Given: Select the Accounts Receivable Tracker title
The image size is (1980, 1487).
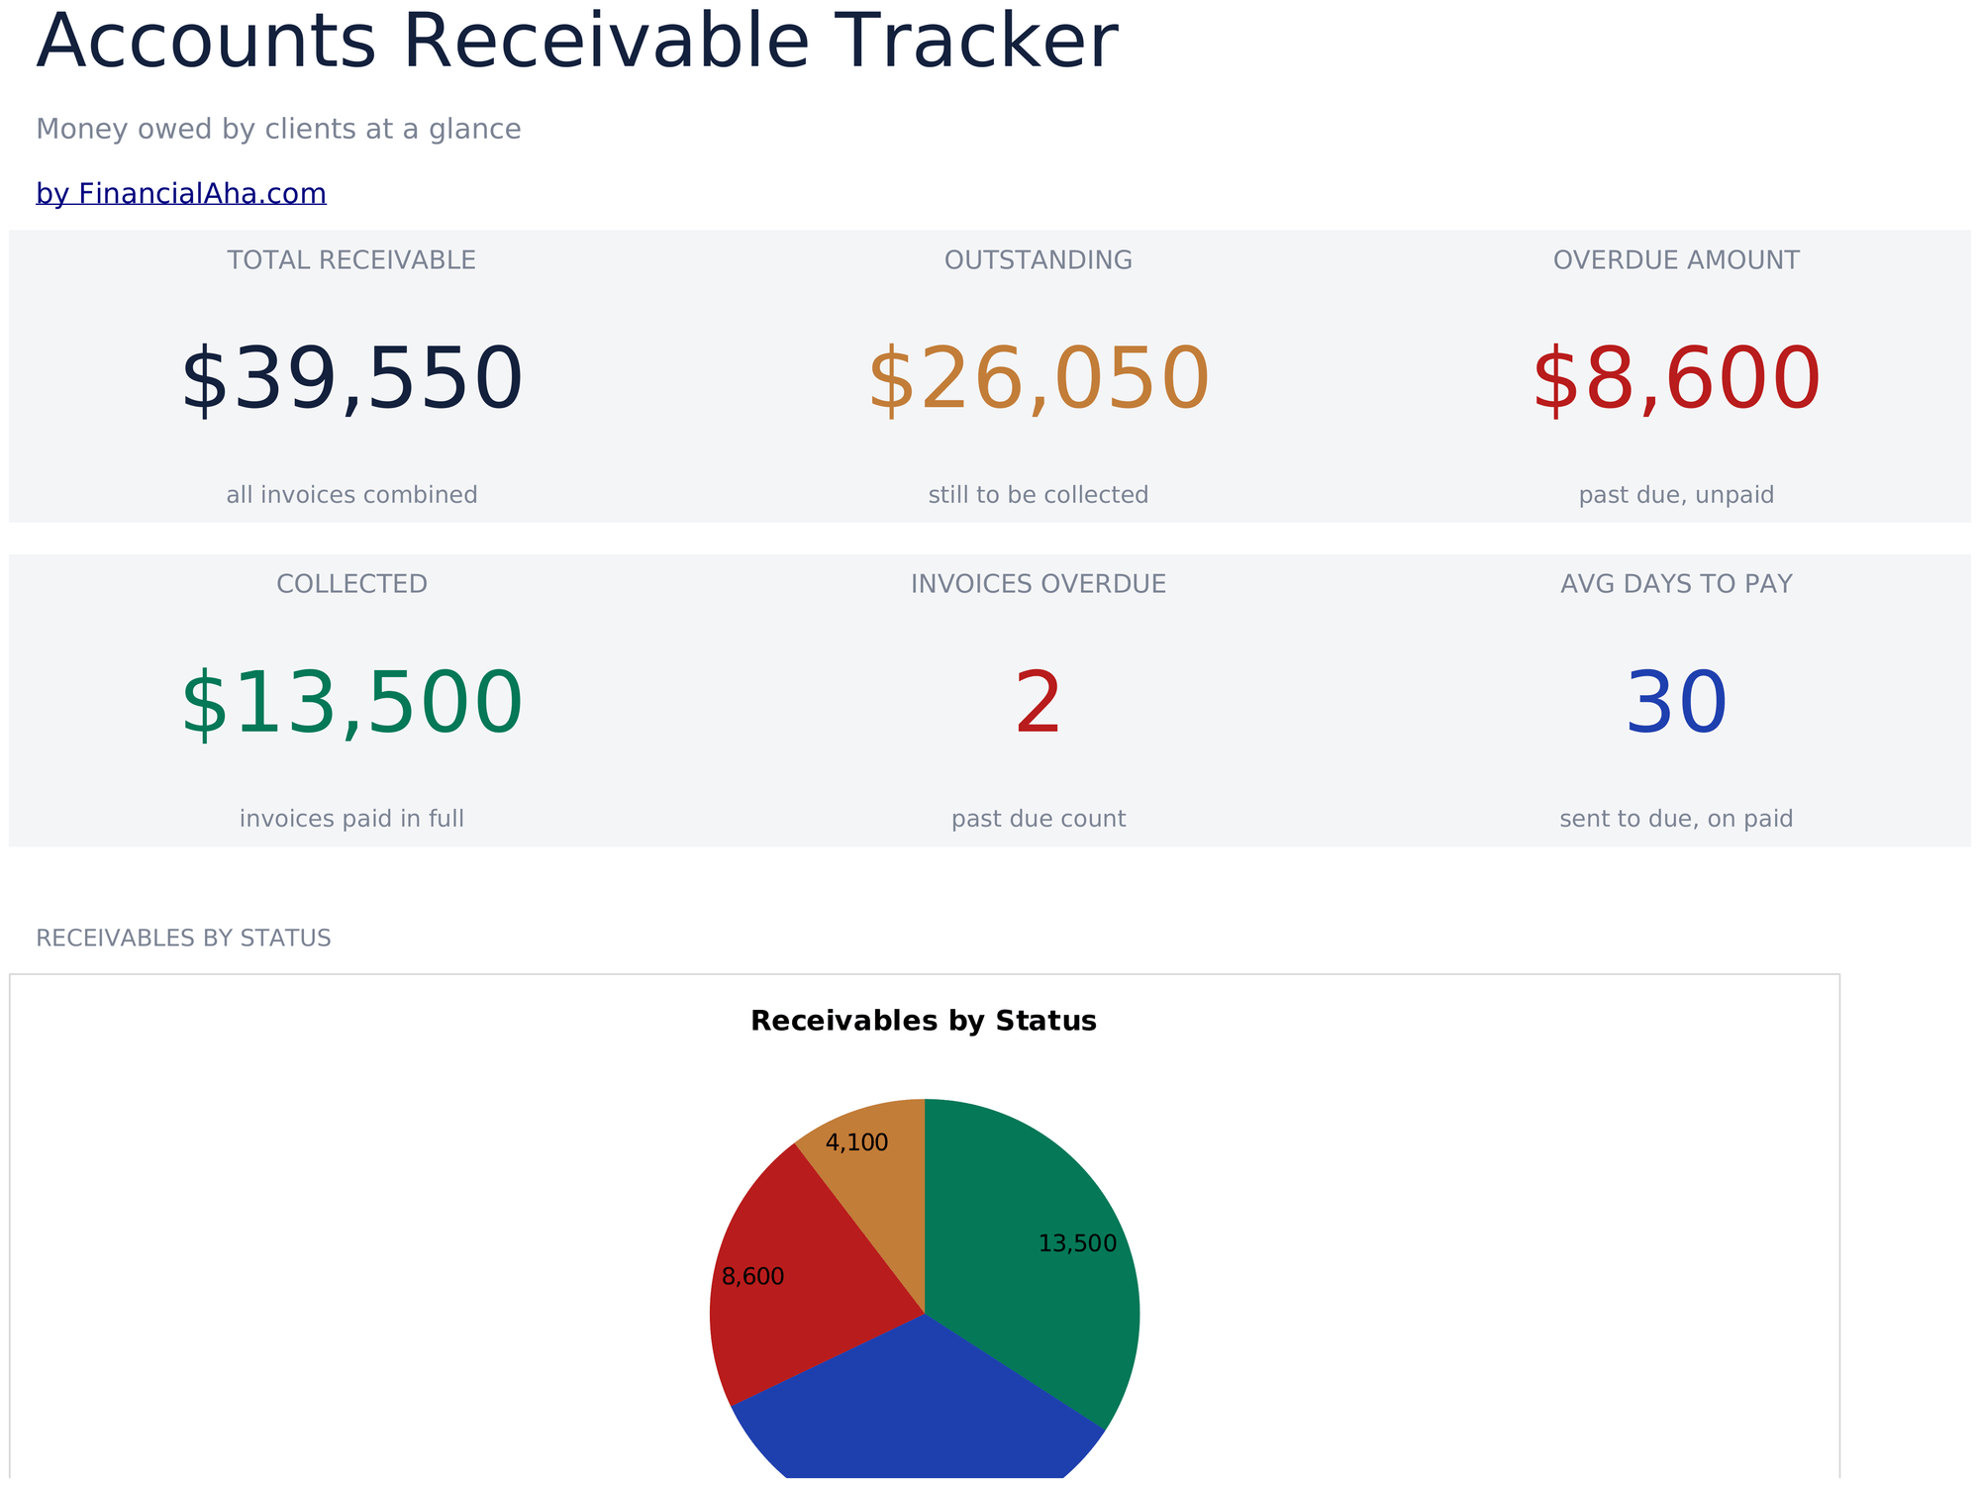Looking at the screenshot, I should (x=577, y=42).
